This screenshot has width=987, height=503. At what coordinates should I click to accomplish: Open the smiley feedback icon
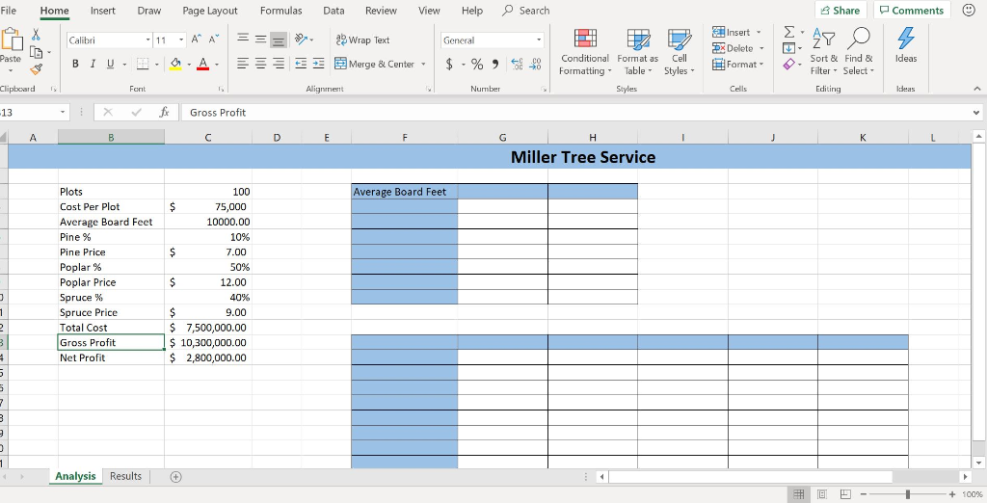tap(969, 10)
